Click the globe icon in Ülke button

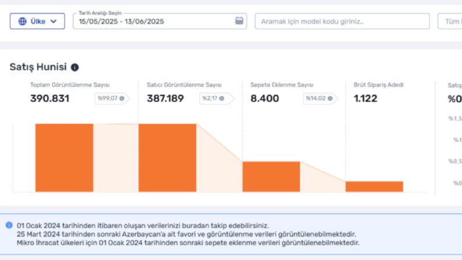[22, 21]
